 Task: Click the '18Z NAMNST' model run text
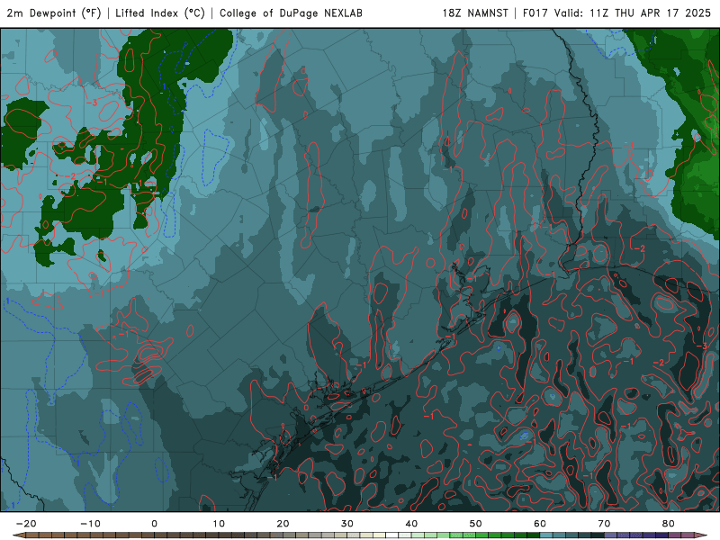[x=475, y=13]
